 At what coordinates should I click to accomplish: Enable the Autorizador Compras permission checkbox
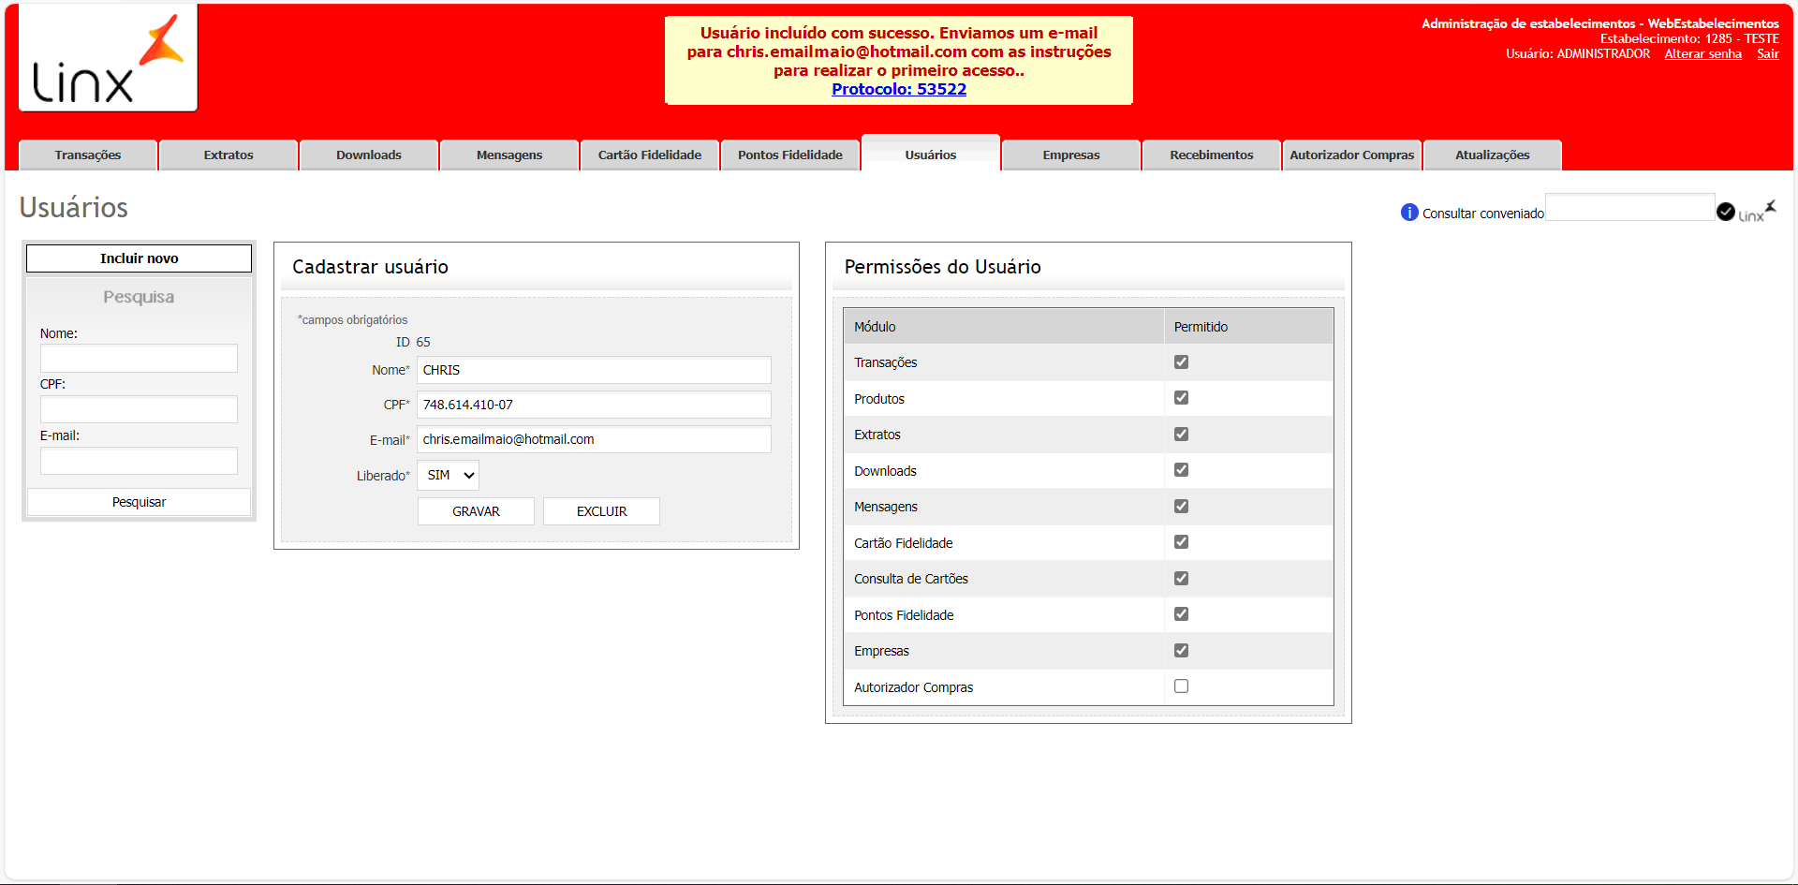[1181, 686]
